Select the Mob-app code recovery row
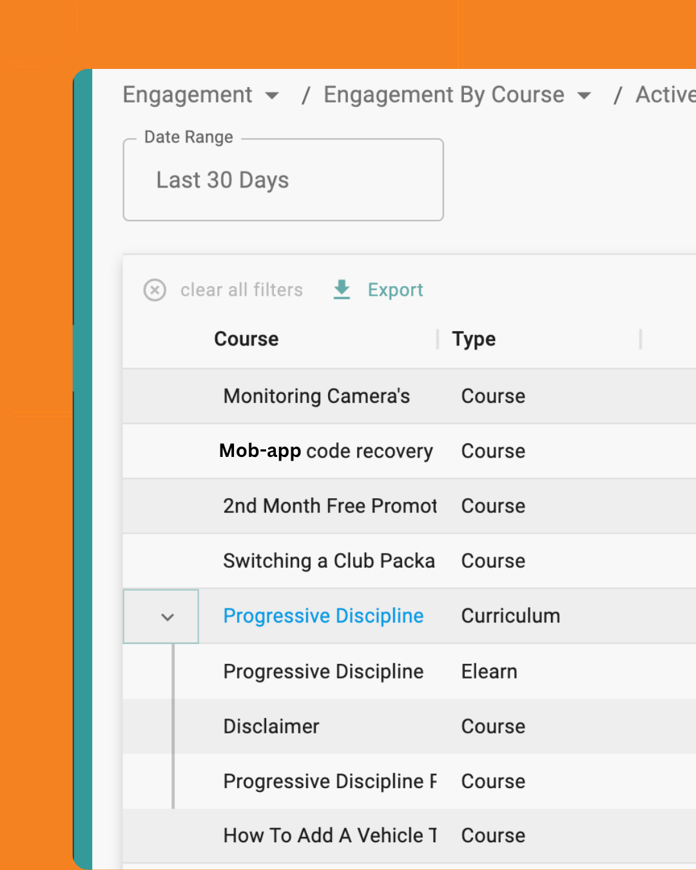 click(325, 451)
